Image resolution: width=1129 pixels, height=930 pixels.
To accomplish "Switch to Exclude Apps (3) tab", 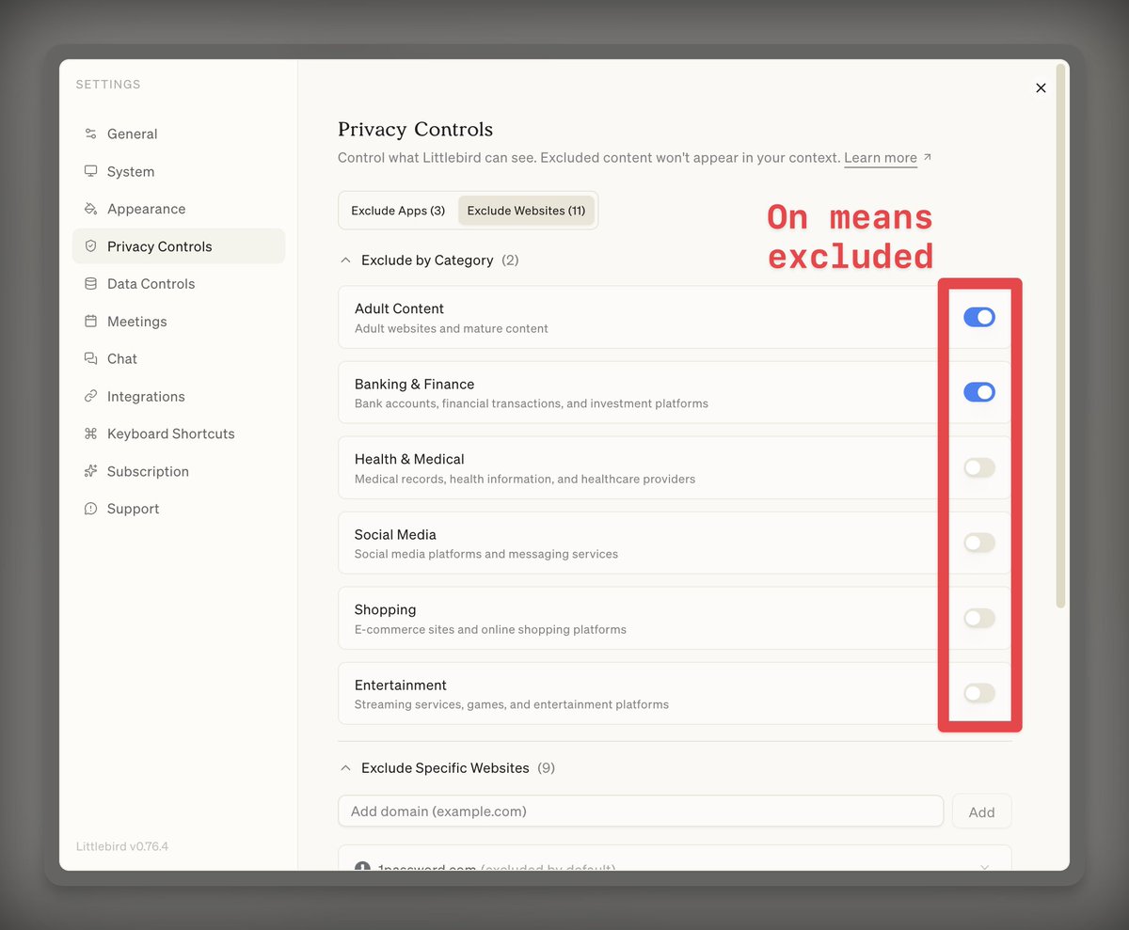I will point(398,211).
